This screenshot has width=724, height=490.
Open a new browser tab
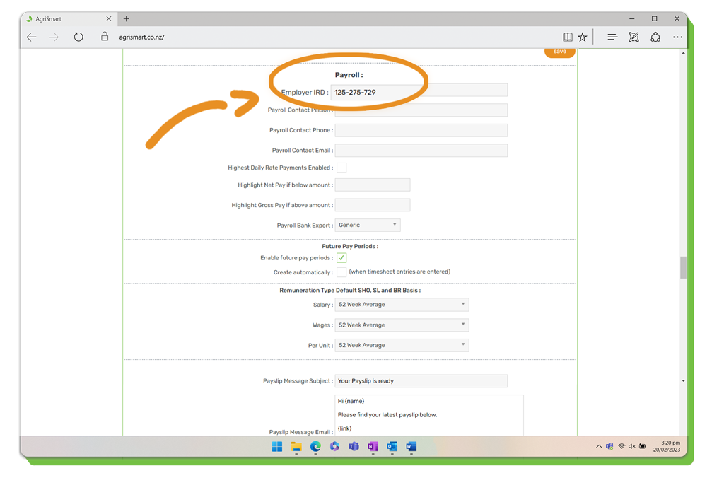[126, 19]
